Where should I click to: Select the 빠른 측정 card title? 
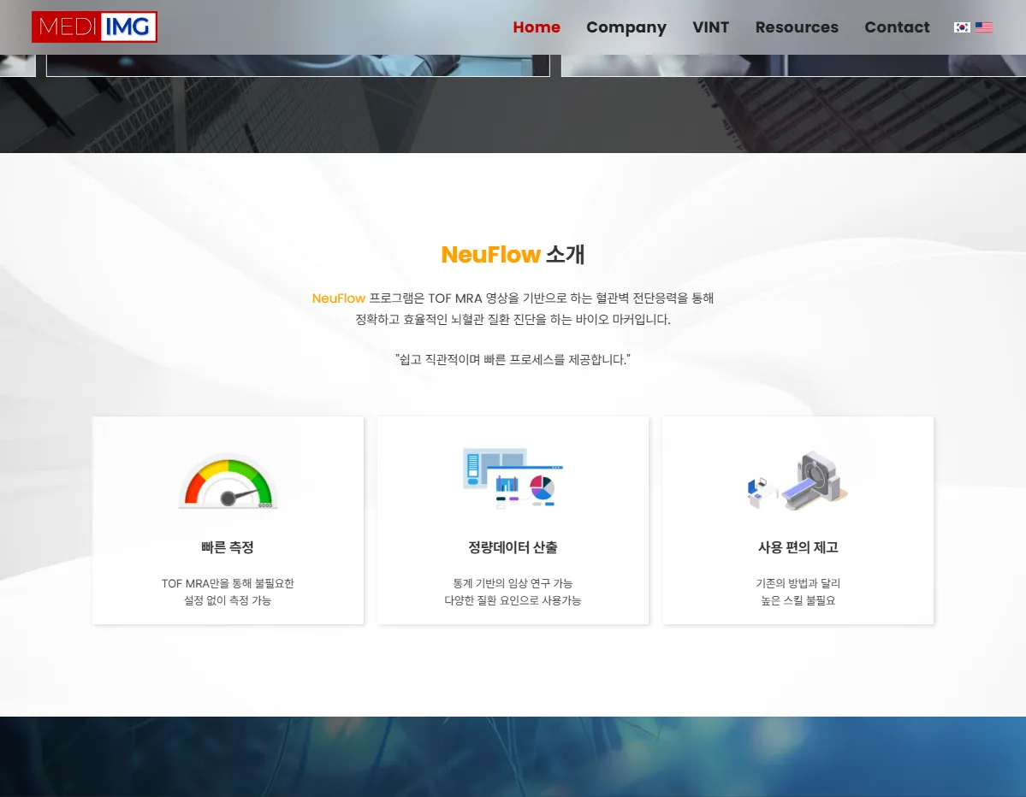[228, 547]
